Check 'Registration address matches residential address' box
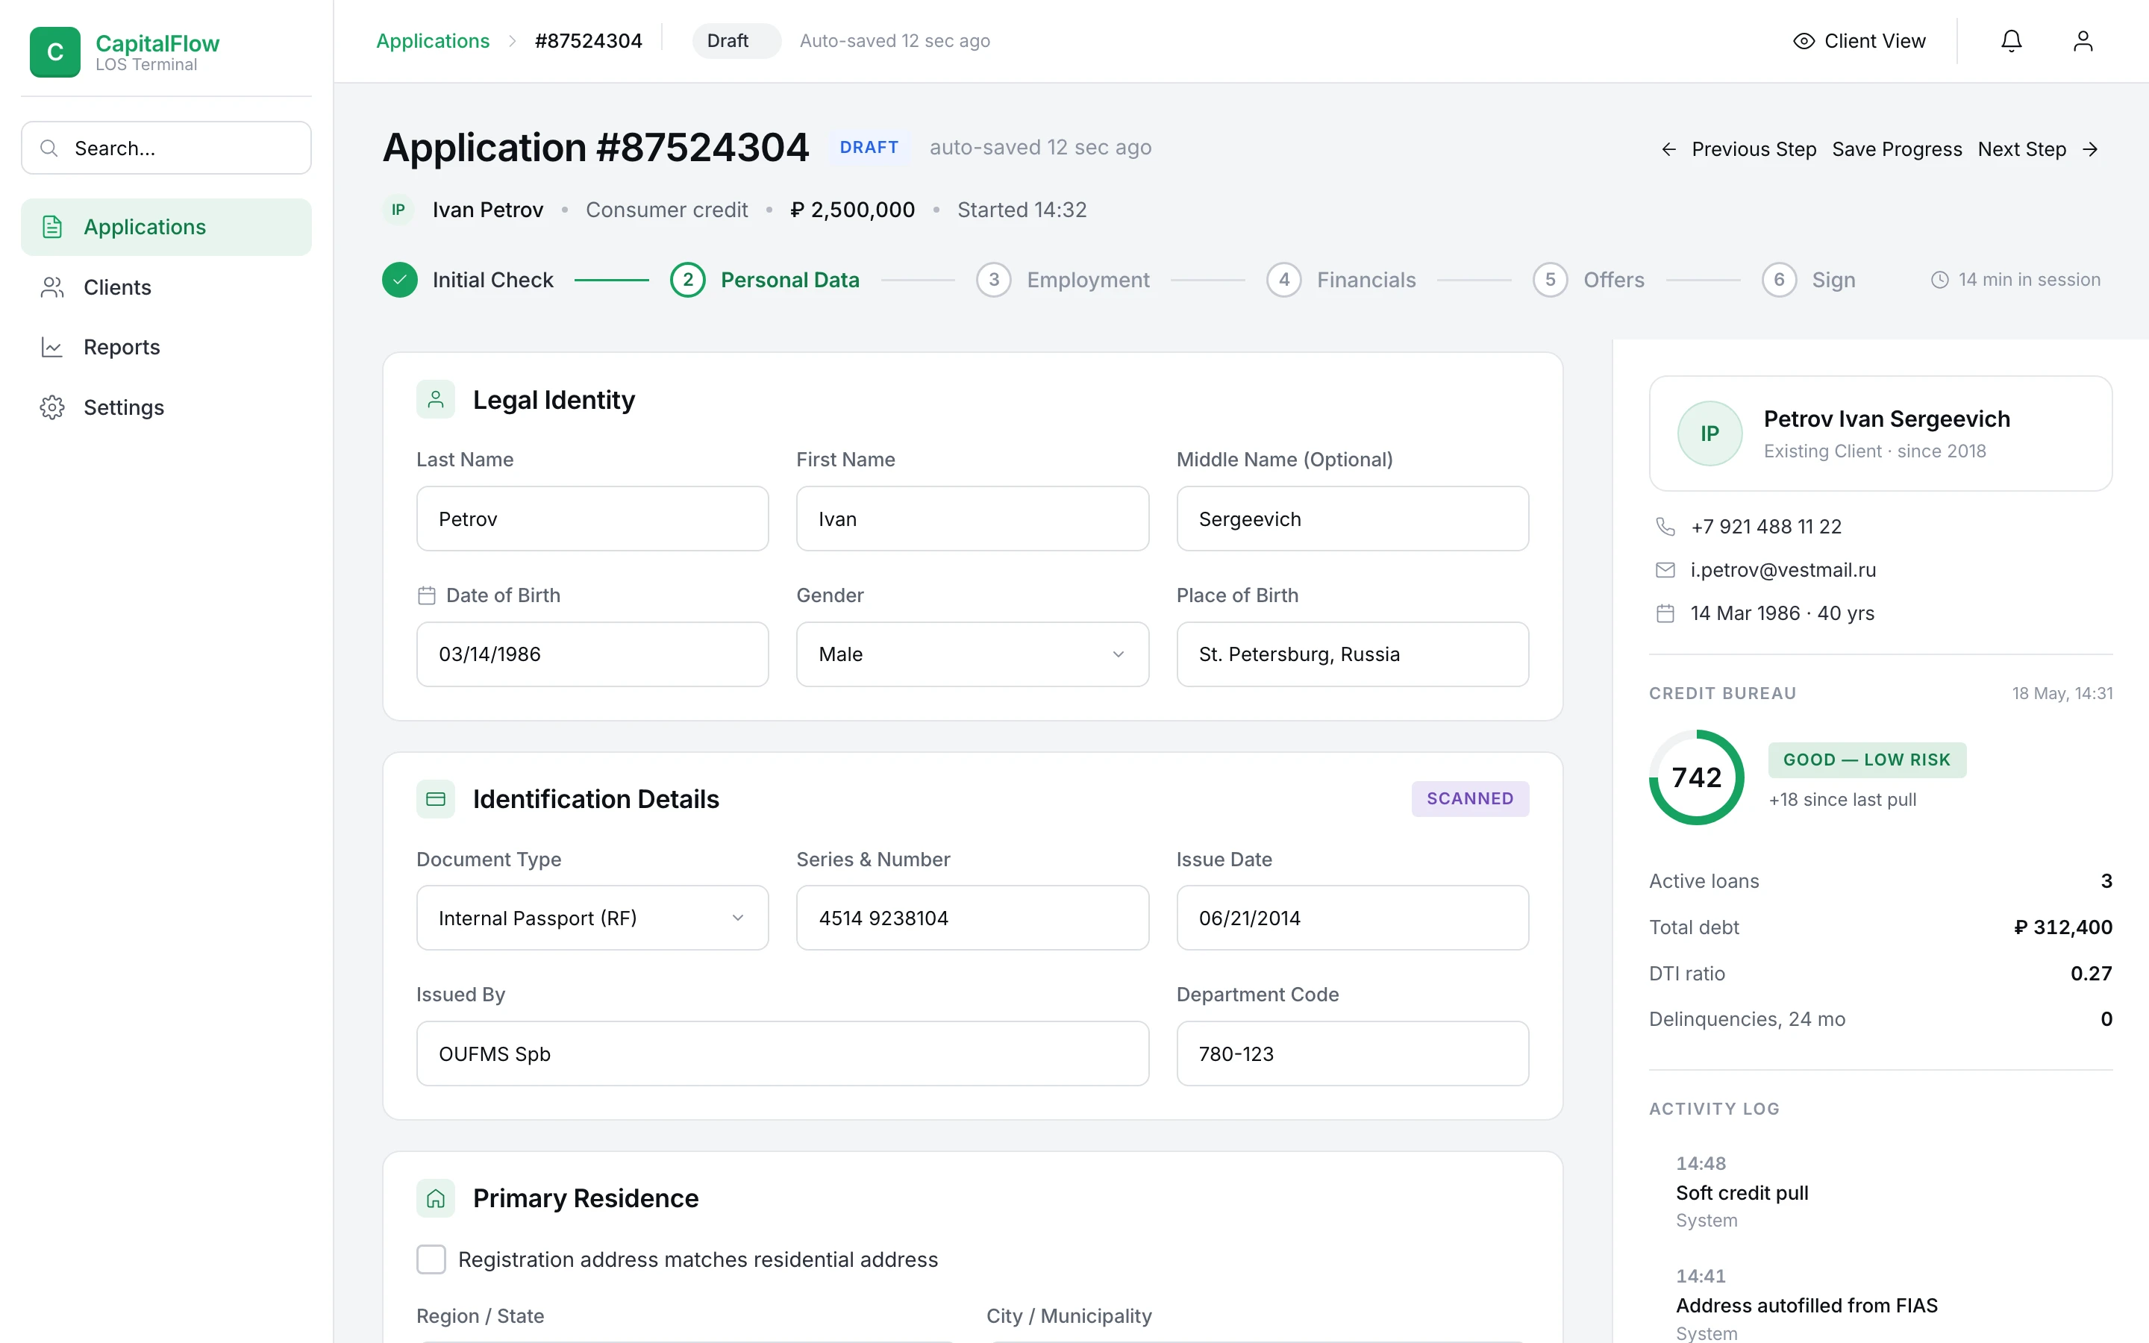 click(431, 1259)
